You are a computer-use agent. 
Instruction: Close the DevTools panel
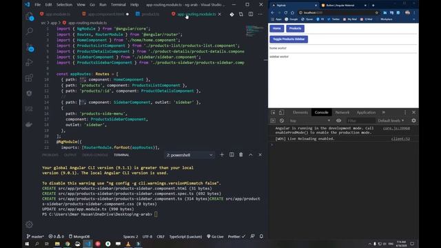pos(413,112)
